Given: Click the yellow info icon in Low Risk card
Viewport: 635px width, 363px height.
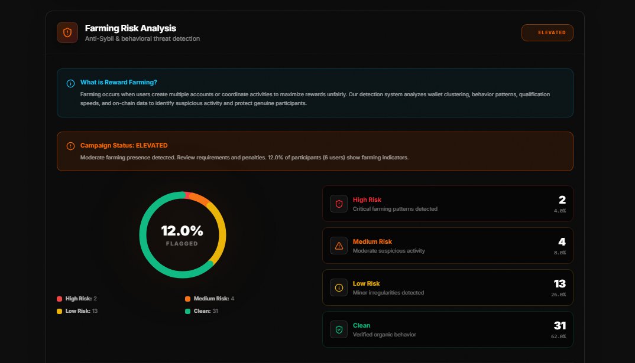Looking at the screenshot, I should pyautogui.click(x=339, y=288).
